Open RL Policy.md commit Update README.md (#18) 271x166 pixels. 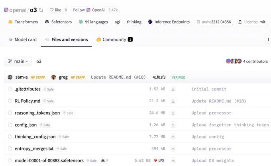click(x=219, y=101)
